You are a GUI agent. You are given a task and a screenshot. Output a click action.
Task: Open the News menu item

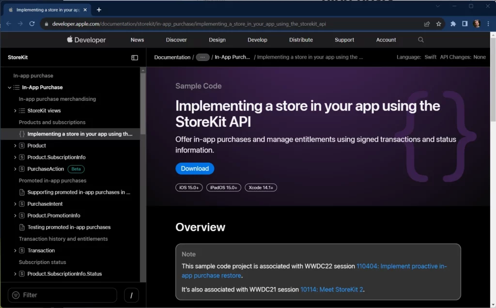137,40
